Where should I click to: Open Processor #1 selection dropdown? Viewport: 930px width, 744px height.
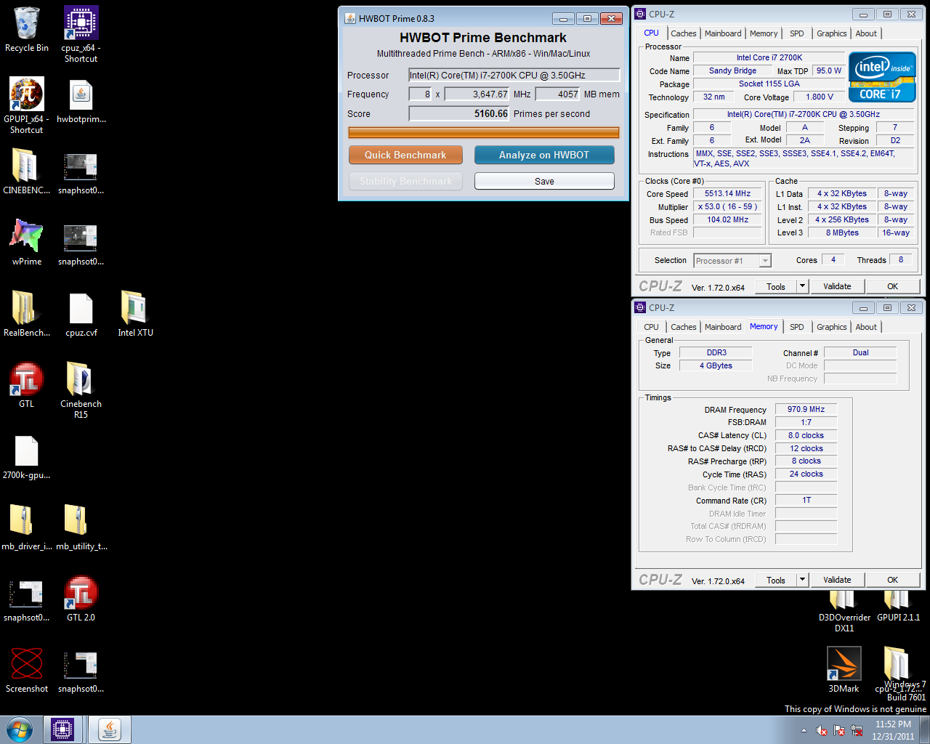click(732, 261)
